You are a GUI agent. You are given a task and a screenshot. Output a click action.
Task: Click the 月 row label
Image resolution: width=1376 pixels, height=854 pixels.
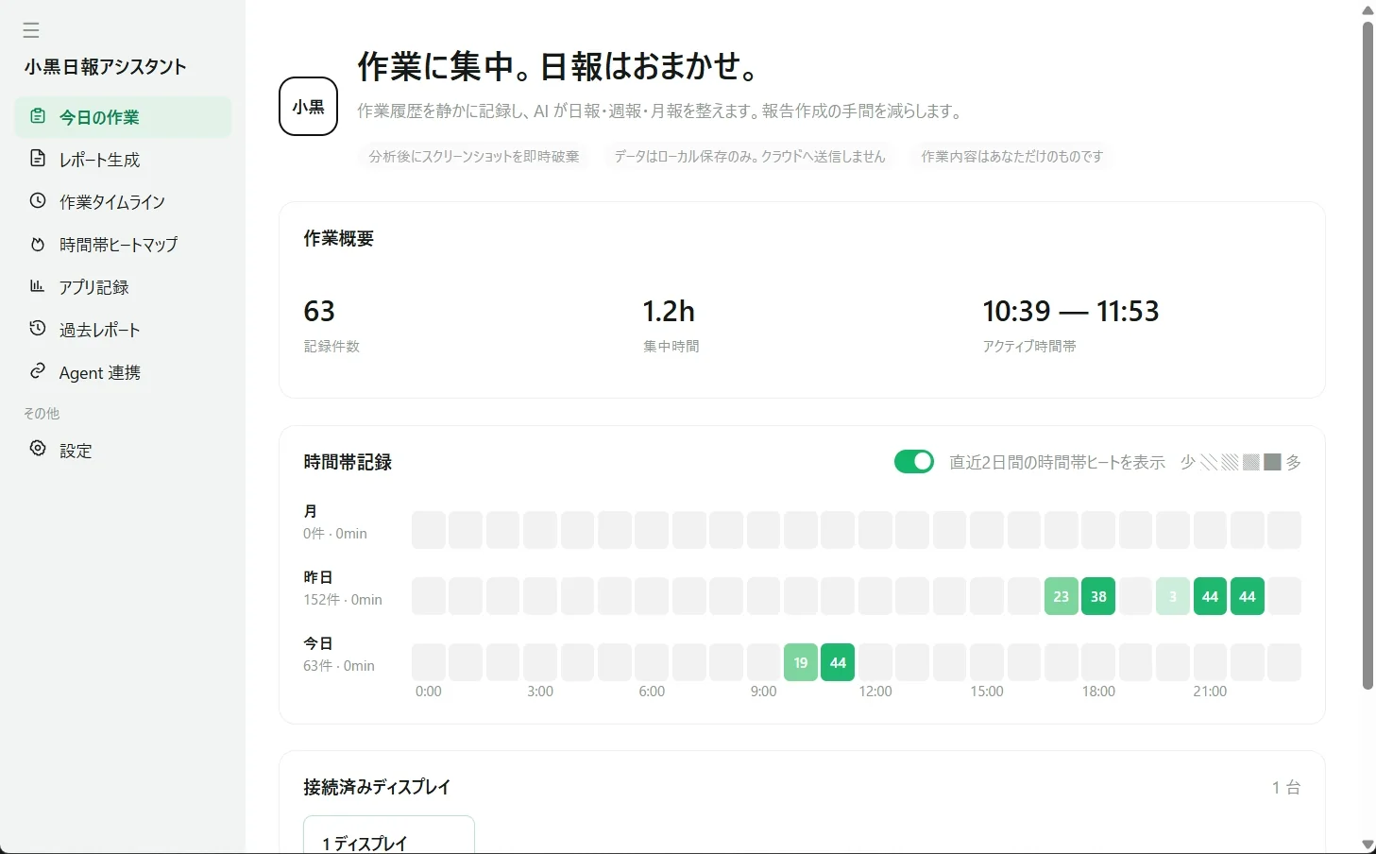tap(311, 511)
